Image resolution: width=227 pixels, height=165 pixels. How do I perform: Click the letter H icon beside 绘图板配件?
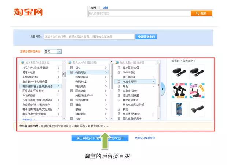tap(71, 100)
